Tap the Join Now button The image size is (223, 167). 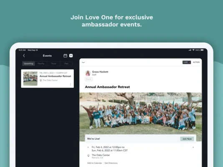coord(187,139)
